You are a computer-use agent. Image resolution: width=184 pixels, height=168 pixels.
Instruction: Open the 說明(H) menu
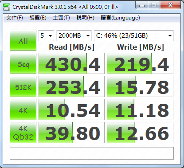85,18
